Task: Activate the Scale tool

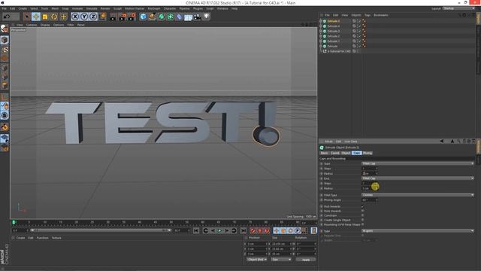Action: [45, 17]
